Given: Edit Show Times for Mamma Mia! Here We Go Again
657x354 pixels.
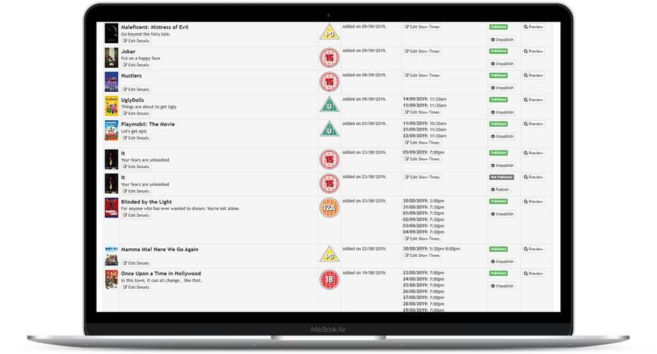Looking at the screenshot, I should coord(422,255).
